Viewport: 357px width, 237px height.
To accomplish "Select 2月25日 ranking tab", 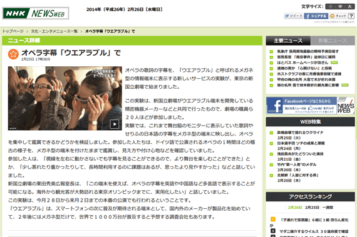I will pyautogui.click(x=312, y=208).
